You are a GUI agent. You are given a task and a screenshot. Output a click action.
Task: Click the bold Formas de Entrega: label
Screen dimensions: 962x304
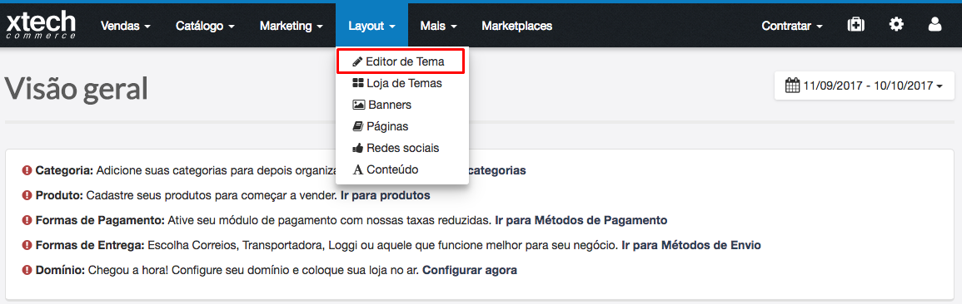90,245
